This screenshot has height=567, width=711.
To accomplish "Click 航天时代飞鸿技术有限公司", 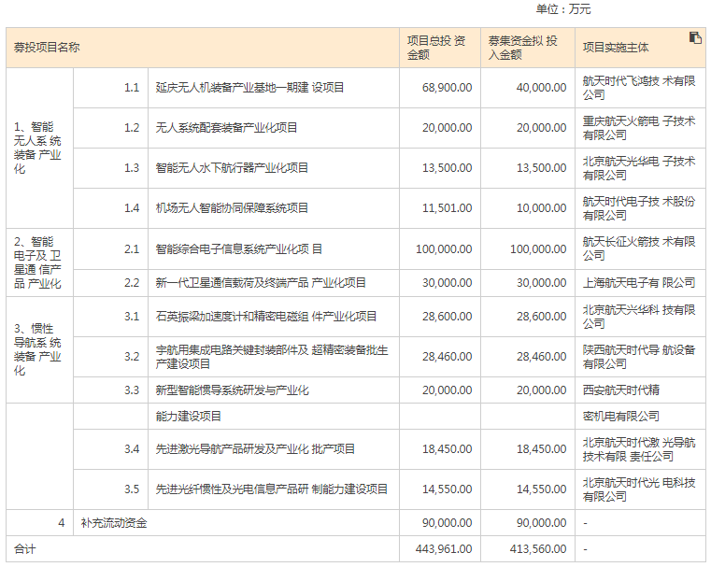I will pyautogui.click(x=639, y=88).
